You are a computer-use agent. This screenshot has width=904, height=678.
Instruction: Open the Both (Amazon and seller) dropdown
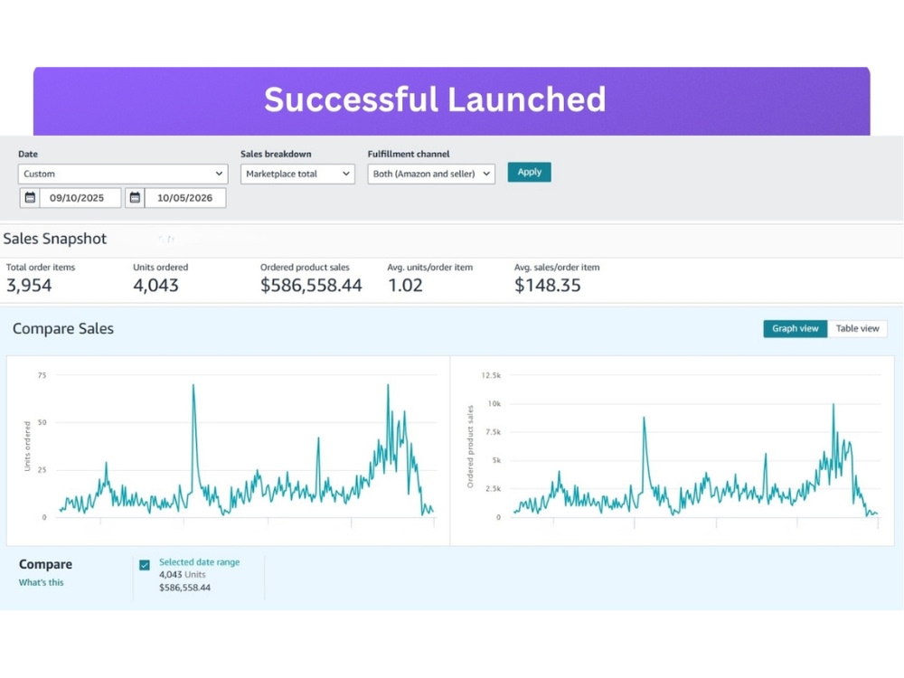tap(431, 174)
